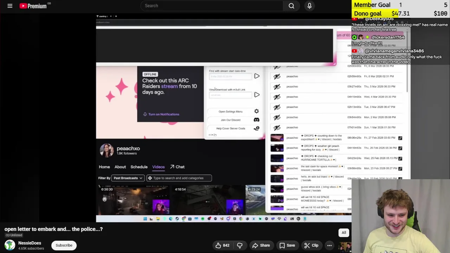Toggle the hidden-eye icon on Thu 5 Mar row
Image resolution: width=450 pixels, height=253 pixels.
coord(277,86)
